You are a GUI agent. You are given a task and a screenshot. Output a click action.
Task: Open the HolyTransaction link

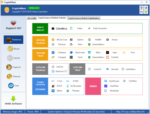pyautogui.click(x=100, y=28)
